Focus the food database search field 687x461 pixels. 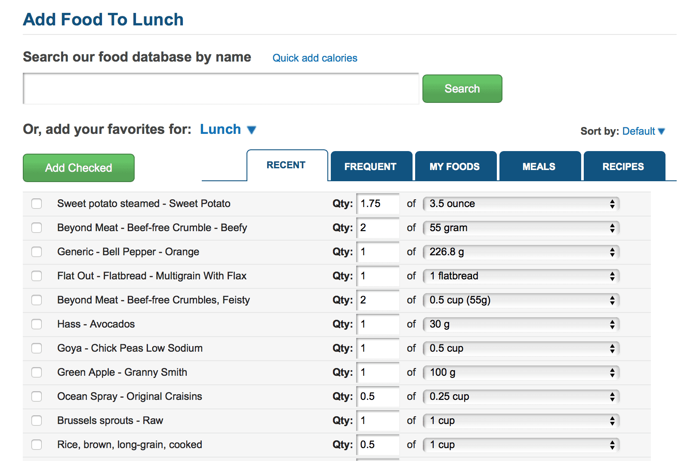221,89
